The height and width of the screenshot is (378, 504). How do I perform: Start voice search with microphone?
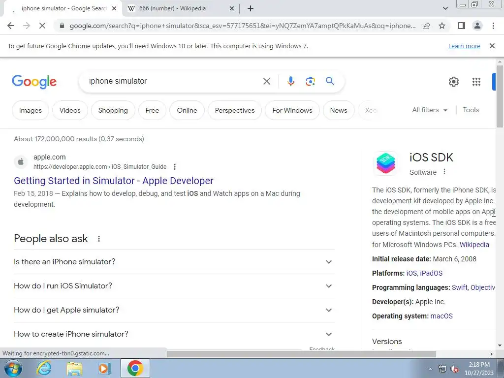tap(290, 81)
